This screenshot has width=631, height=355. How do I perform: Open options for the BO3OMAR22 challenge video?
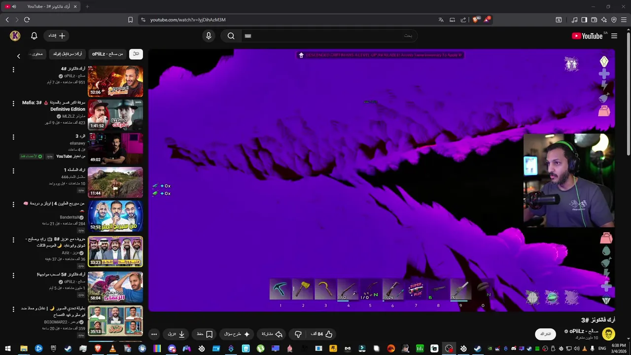pos(13,309)
